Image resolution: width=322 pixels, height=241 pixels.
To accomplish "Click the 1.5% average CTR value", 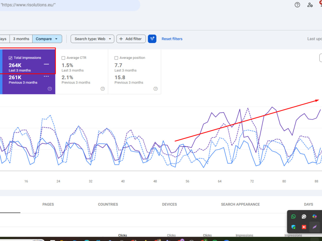I will click(x=67, y=65).
